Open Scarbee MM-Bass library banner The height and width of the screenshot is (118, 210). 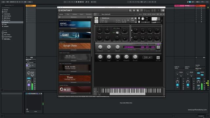pos(75,89)
